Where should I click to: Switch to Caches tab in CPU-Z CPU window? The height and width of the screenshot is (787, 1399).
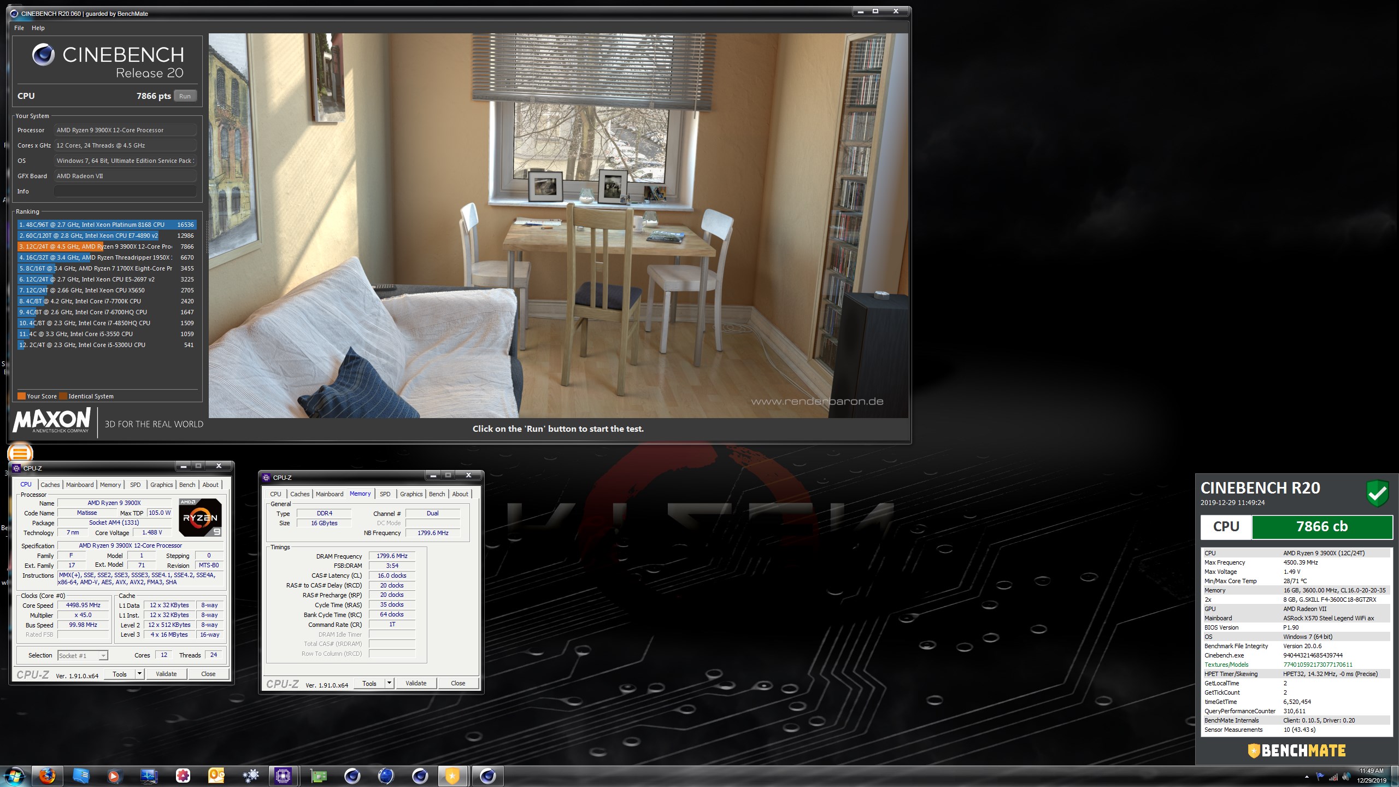[50, 485]
